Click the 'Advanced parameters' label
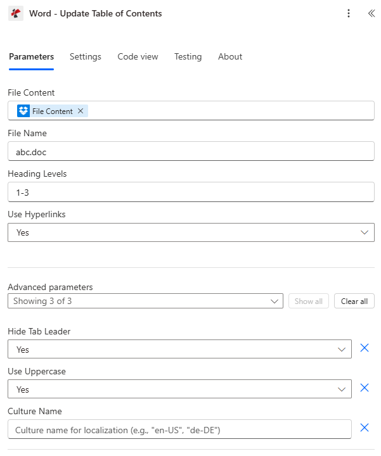 pyautogui.click(x=50, y=287)
